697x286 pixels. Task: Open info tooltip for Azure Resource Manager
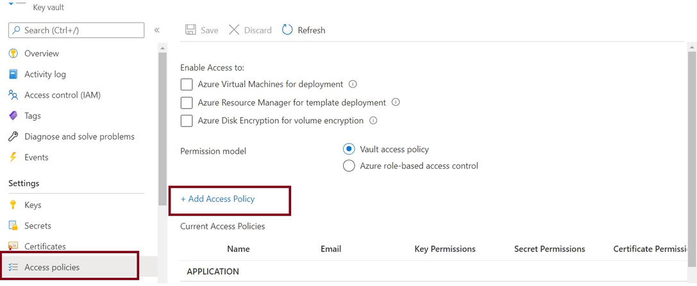[x=396, y=103]
